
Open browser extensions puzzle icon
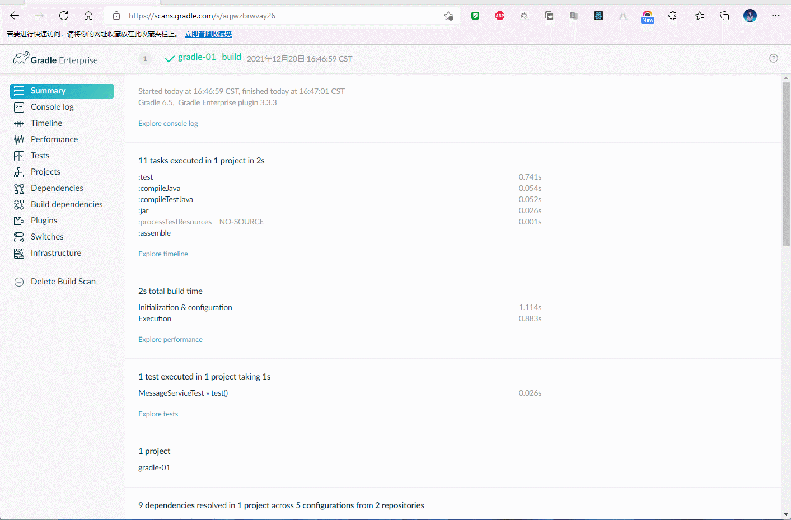point(672,16)
